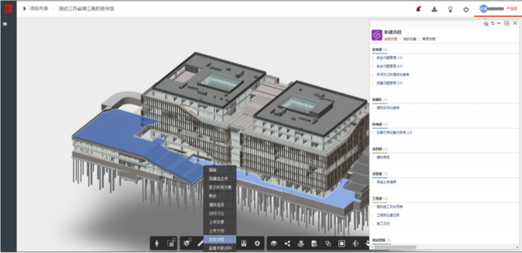Viewport: 522px width, 253px height.
Task: Choose 清除选择 from context menu
Action: point(220,205)
